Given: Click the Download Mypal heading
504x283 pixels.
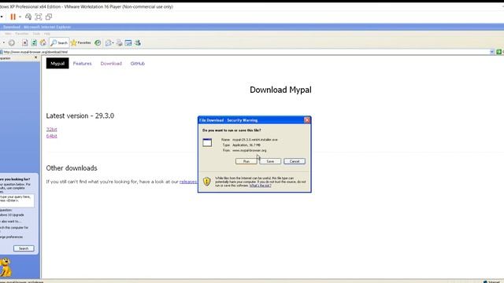Looking at the screenshot, I should point(280,90).
